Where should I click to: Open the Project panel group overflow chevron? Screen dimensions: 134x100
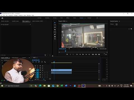(x=29, y=58)
